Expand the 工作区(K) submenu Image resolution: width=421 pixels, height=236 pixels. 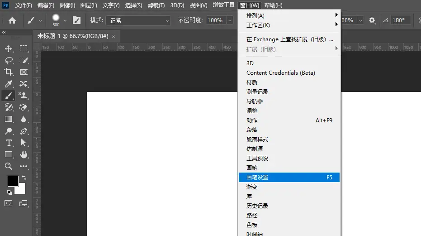289,25
